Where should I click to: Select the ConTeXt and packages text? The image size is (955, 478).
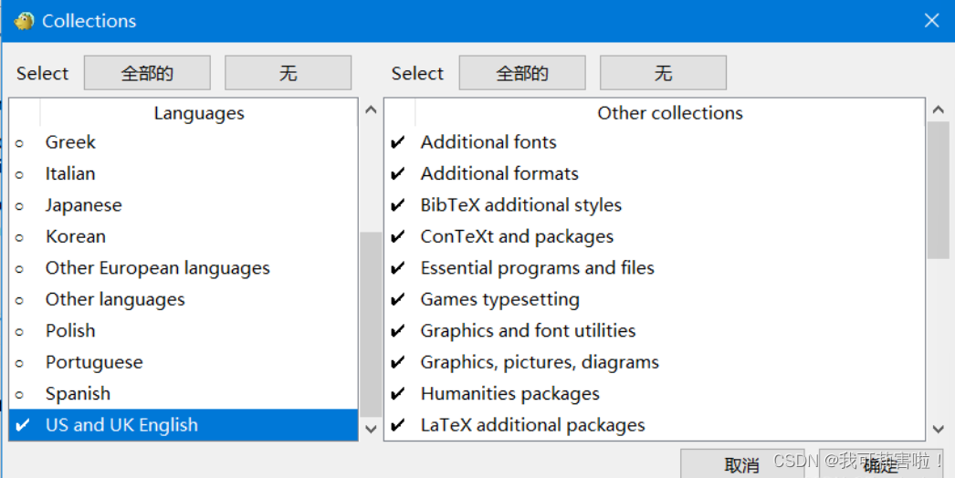517,237
